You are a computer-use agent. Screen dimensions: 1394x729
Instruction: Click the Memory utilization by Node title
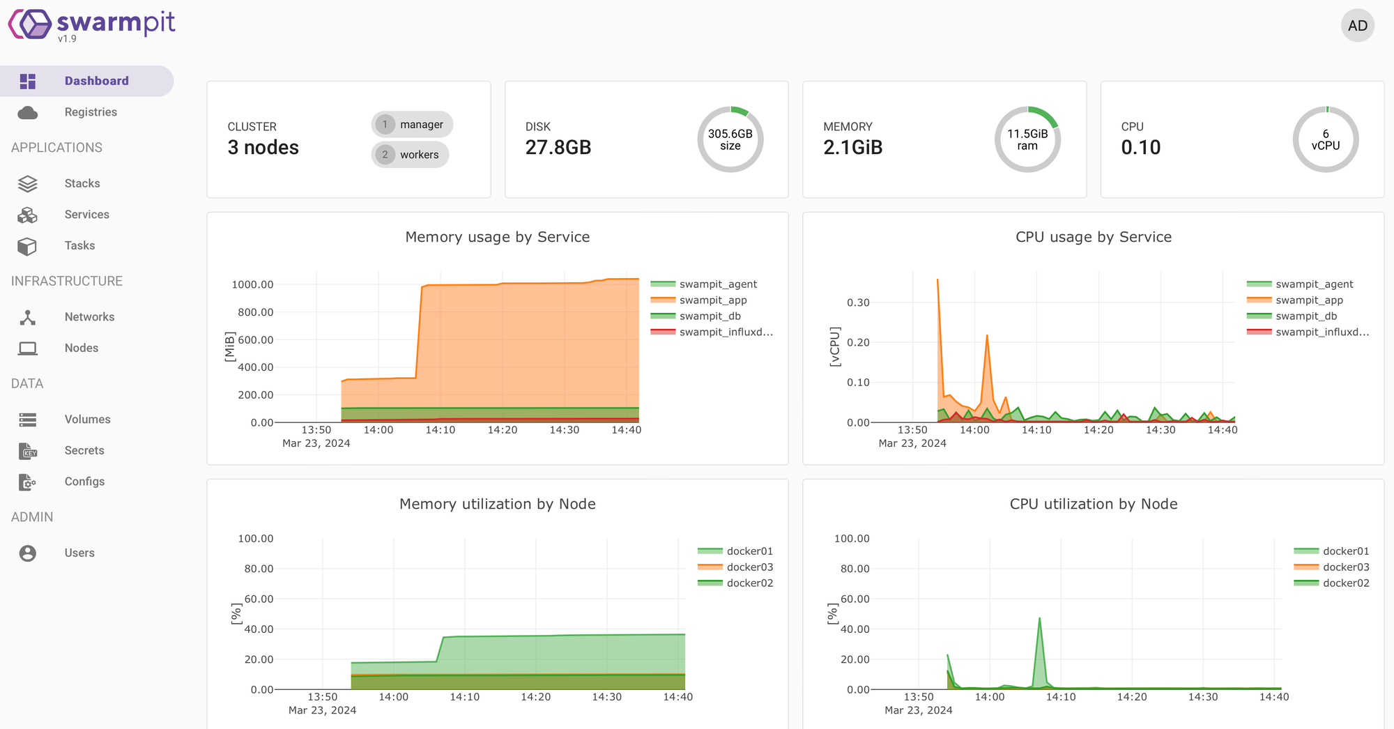tap(498, 504)
